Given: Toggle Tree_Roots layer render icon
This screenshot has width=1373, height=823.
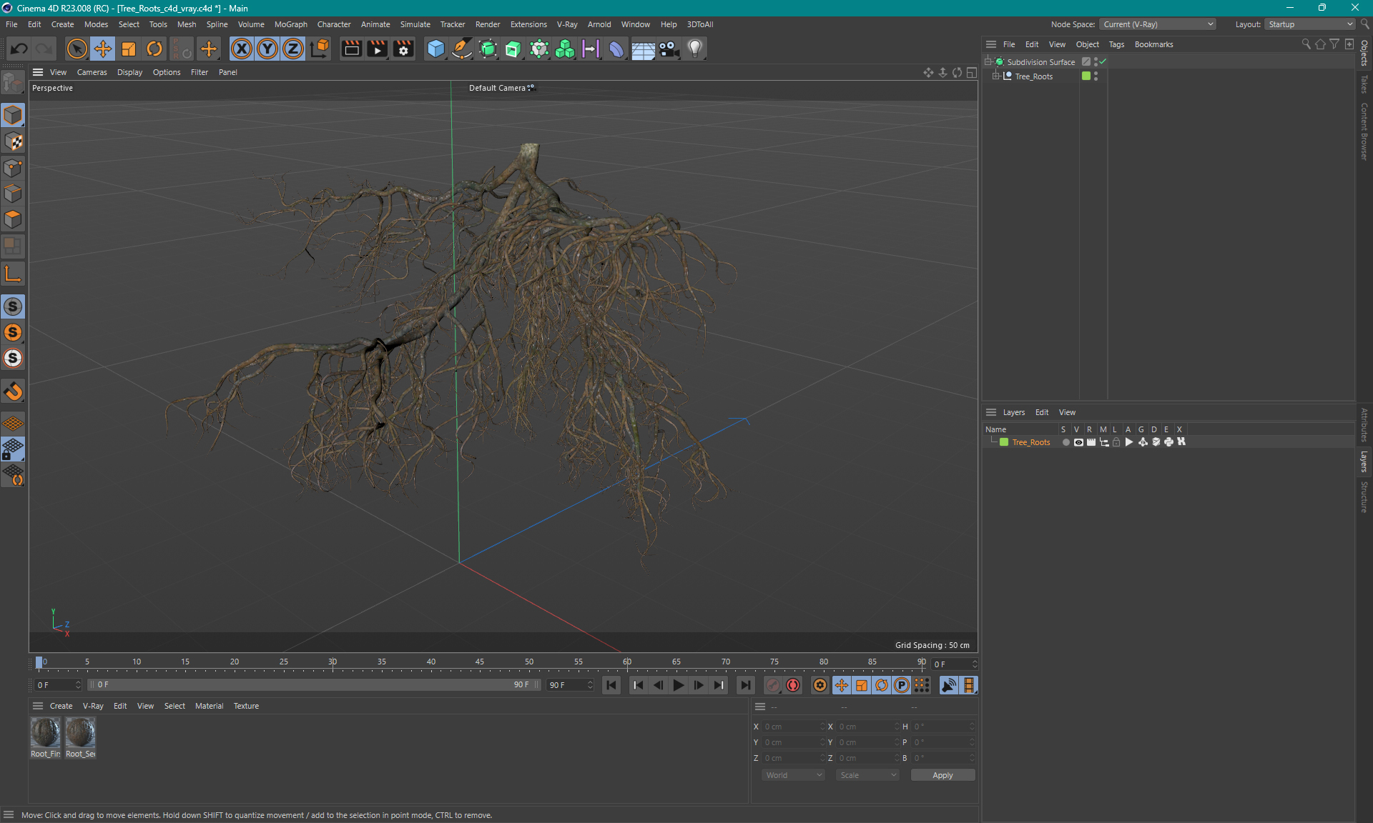Looking at the screenshot, I should [1091, 442].
